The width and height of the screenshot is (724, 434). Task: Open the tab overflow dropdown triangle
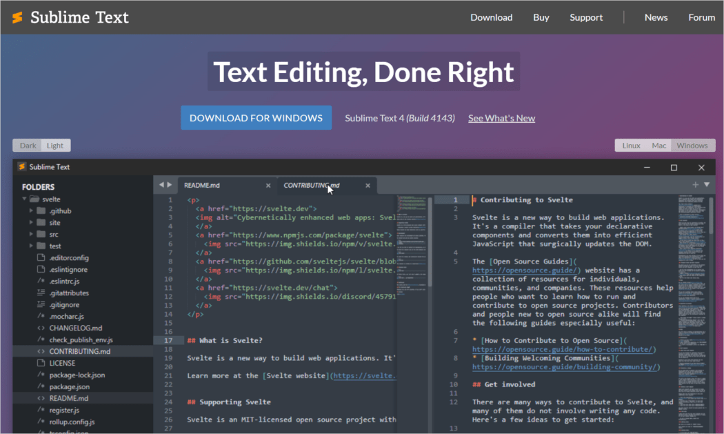(x=707, y=184)
